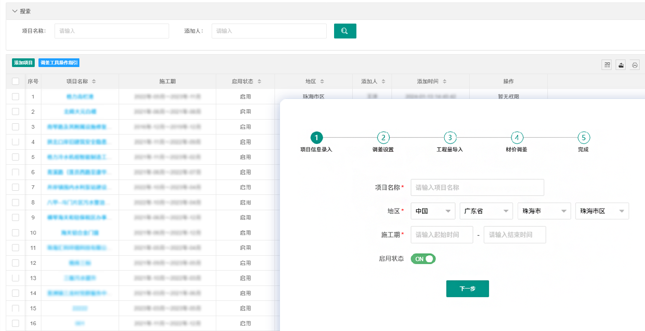
Task: Open the column settings icon above the table
Action: click(607, 65)
